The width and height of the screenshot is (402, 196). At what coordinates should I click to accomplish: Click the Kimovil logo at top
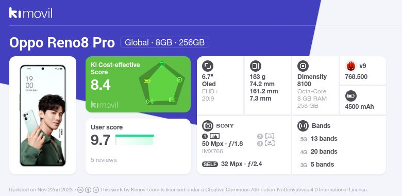click(31, 13)
